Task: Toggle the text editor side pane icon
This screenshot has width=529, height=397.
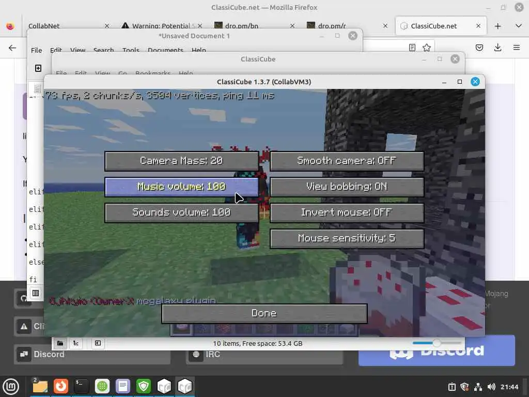Action: [36, 293]
